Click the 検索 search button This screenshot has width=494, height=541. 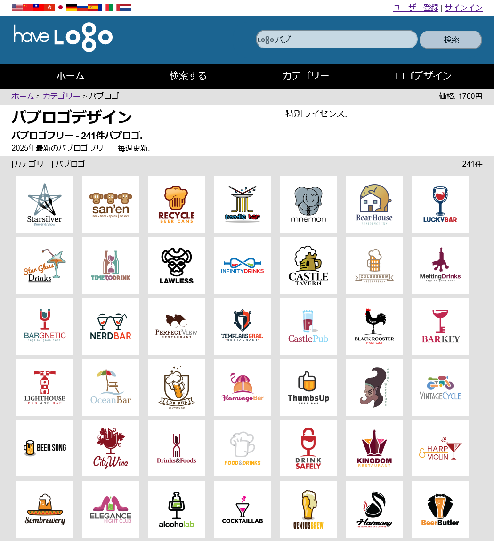coord(451,40)
